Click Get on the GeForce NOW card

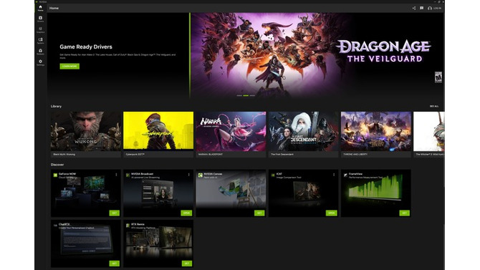coord(114,213)
